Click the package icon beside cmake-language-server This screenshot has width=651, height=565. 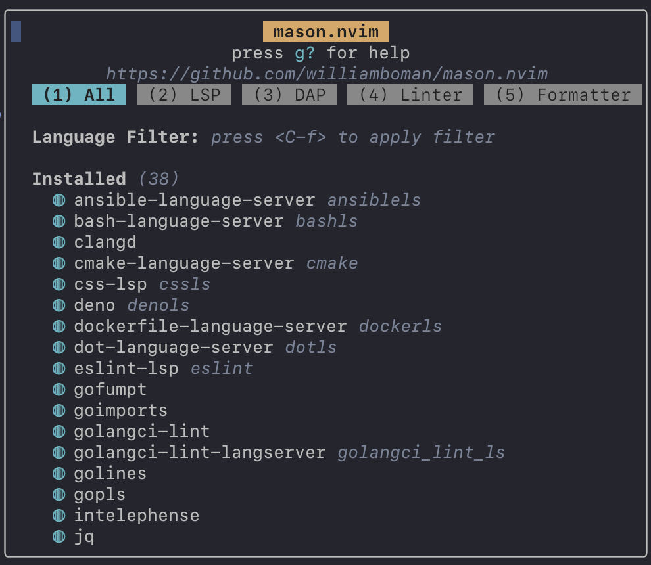(x=59, y=263)
